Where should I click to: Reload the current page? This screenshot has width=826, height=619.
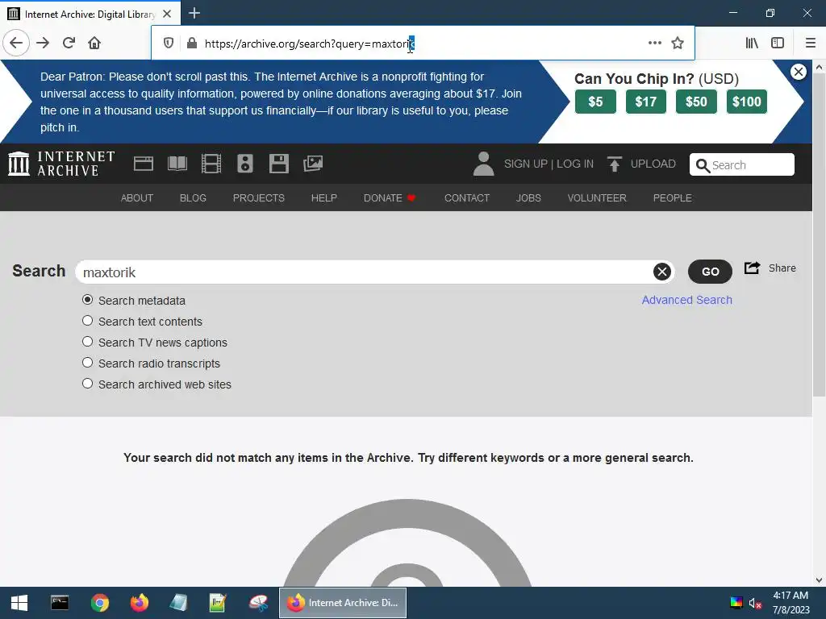[x=69, y=44]
